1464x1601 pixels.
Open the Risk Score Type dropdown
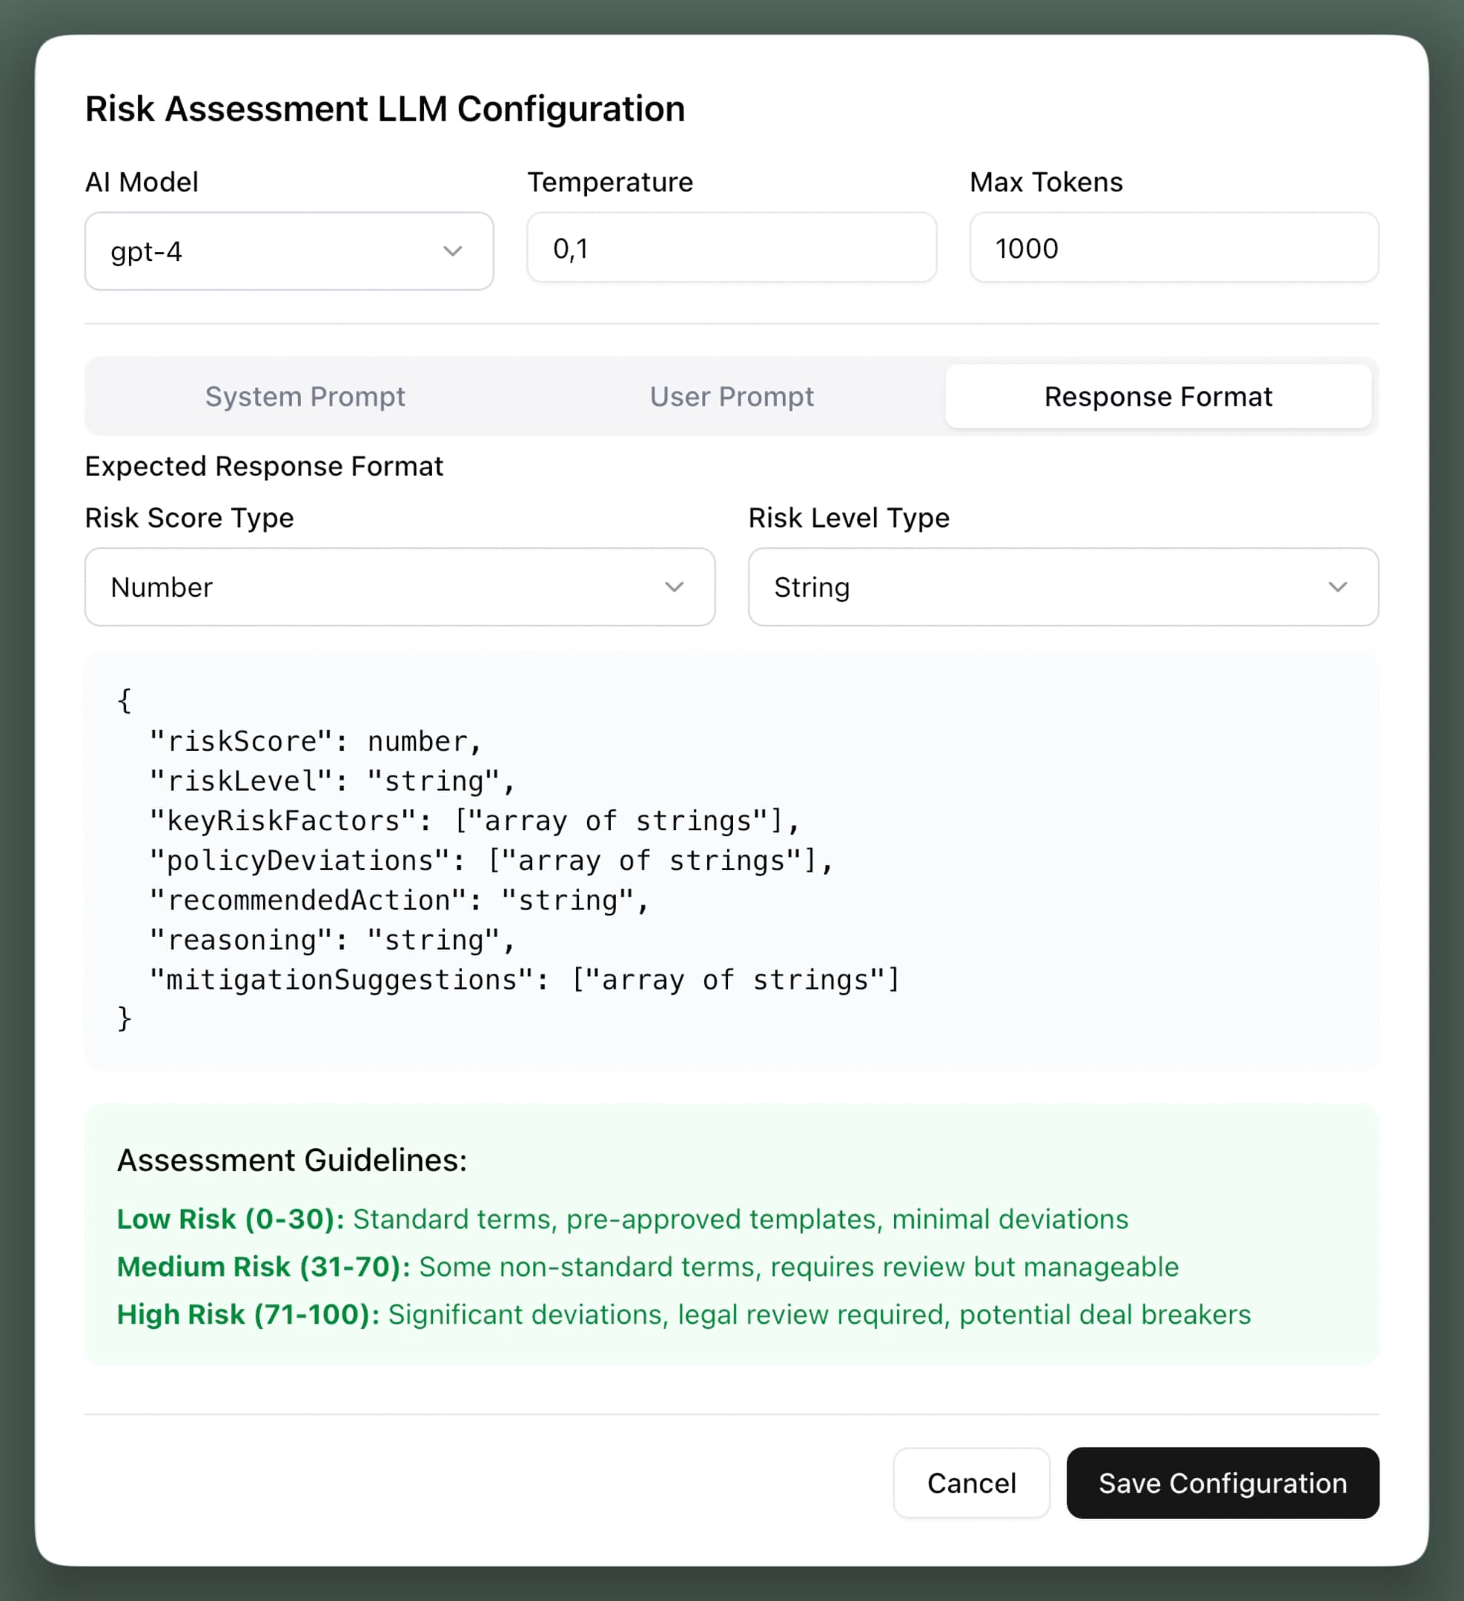pyautogui.click(x=400, y=587)
